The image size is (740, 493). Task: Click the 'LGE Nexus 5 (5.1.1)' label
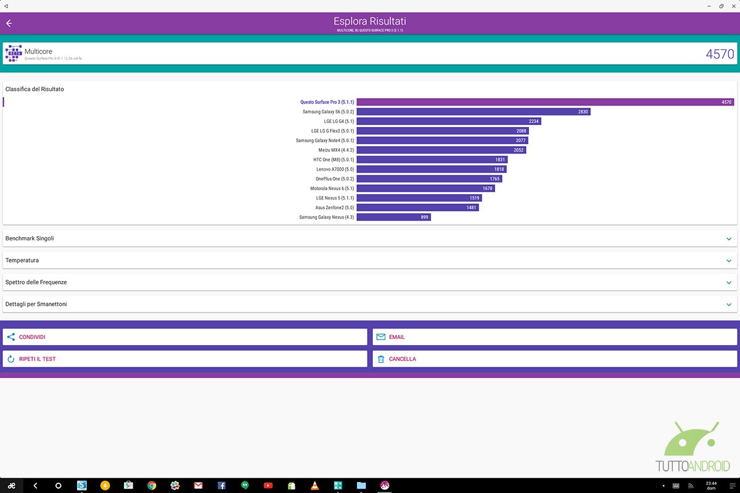[335, 198]
